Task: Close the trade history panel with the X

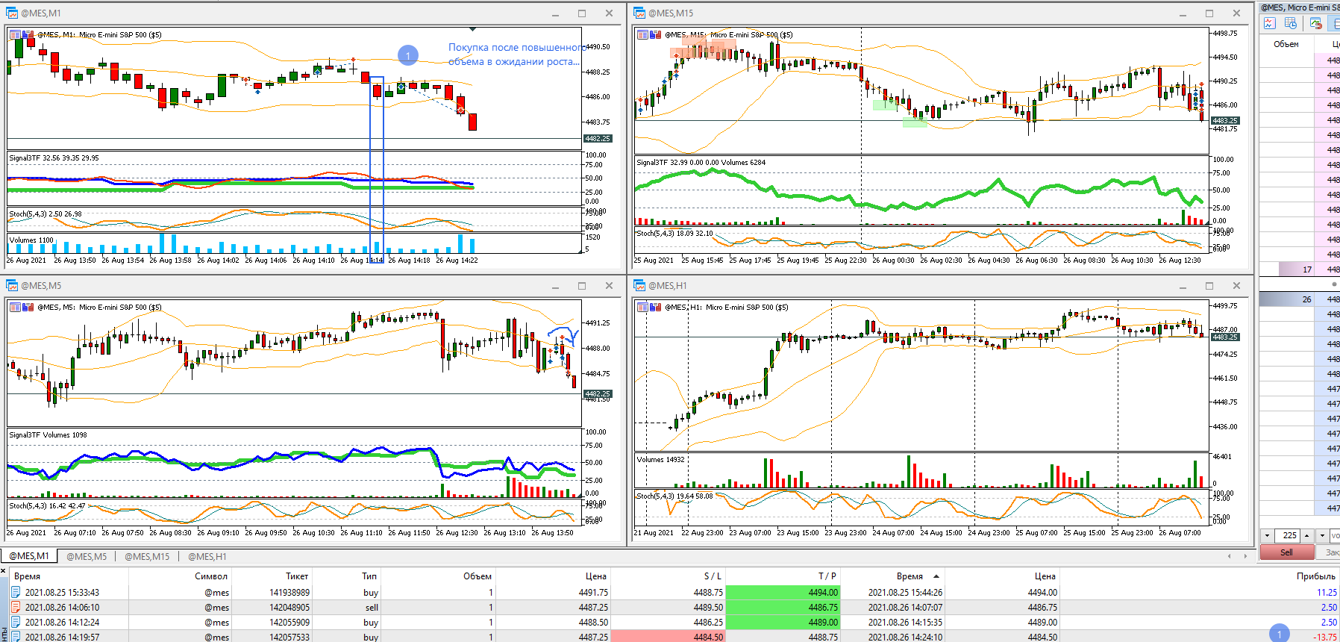Action: tap(4, 571)
